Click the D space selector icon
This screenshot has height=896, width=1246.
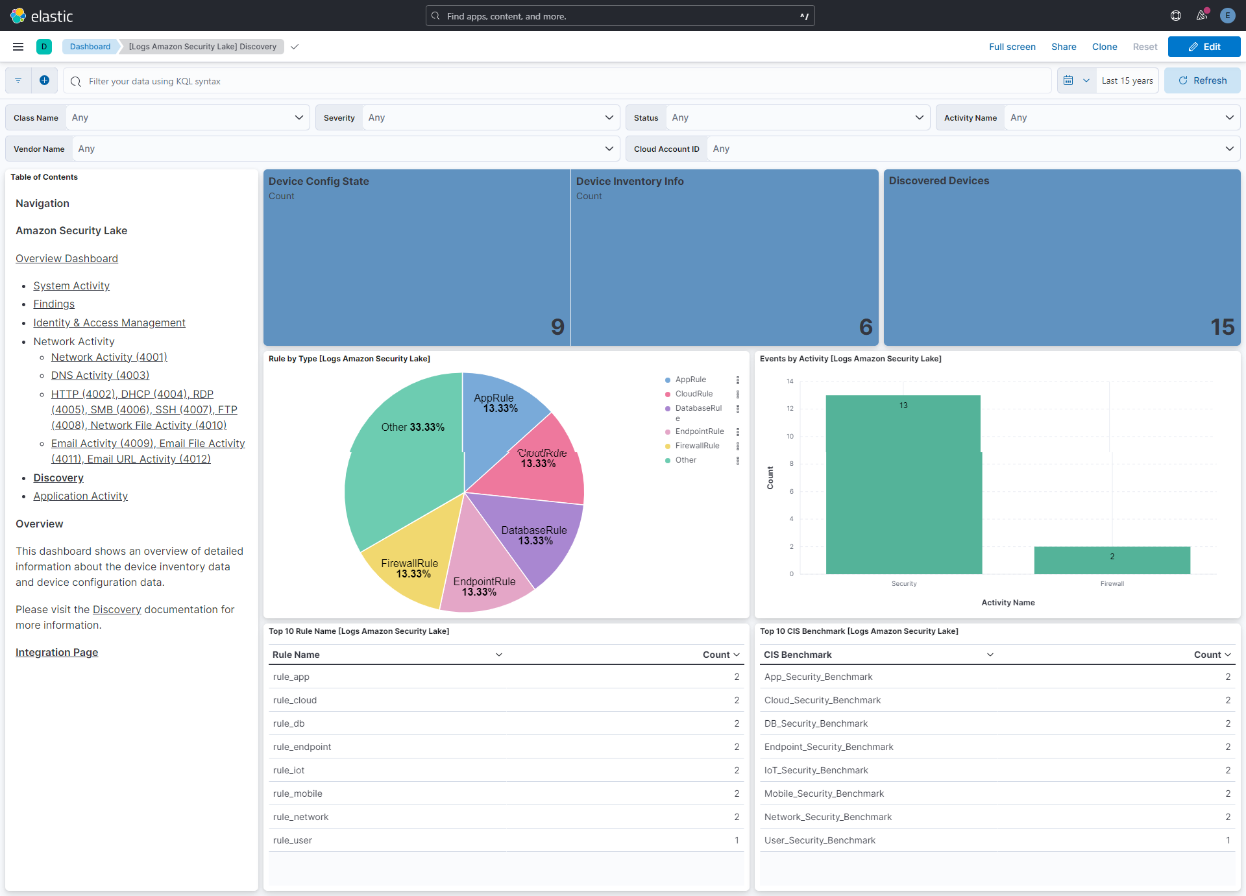[x=44, y=47]
